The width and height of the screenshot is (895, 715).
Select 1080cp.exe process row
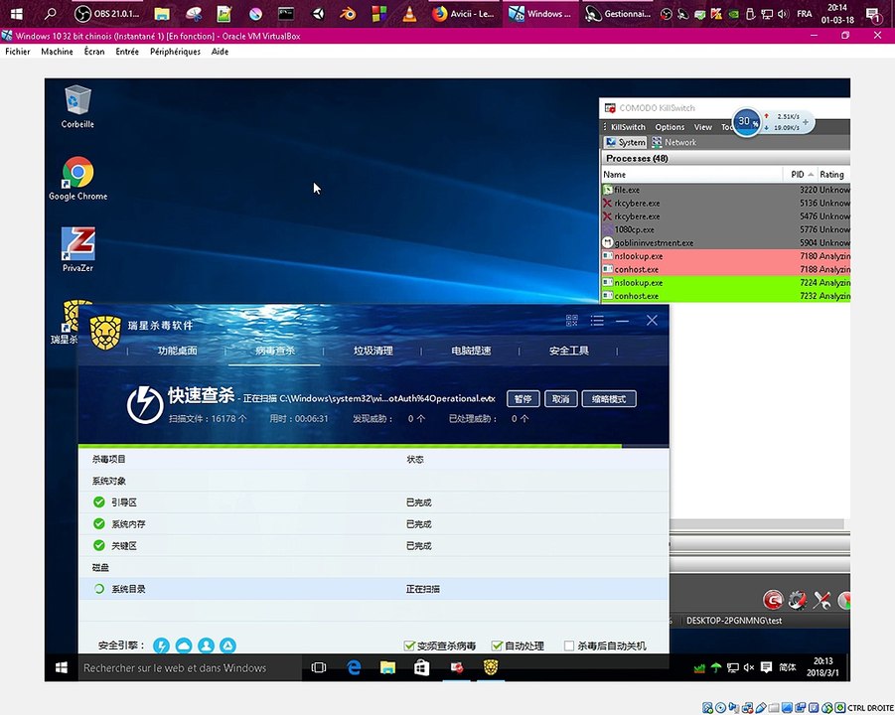(x=726, y=229)
